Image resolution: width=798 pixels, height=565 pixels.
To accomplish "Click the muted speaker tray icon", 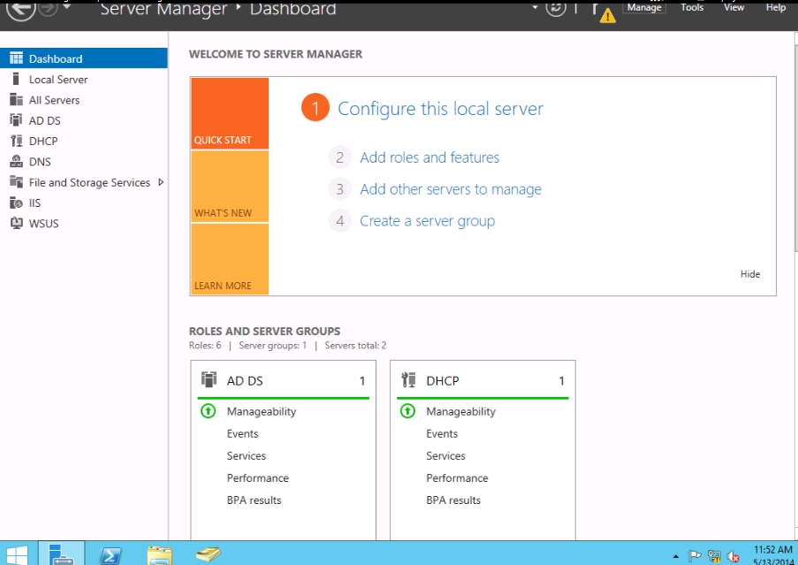I will click(x=733, y=556).
